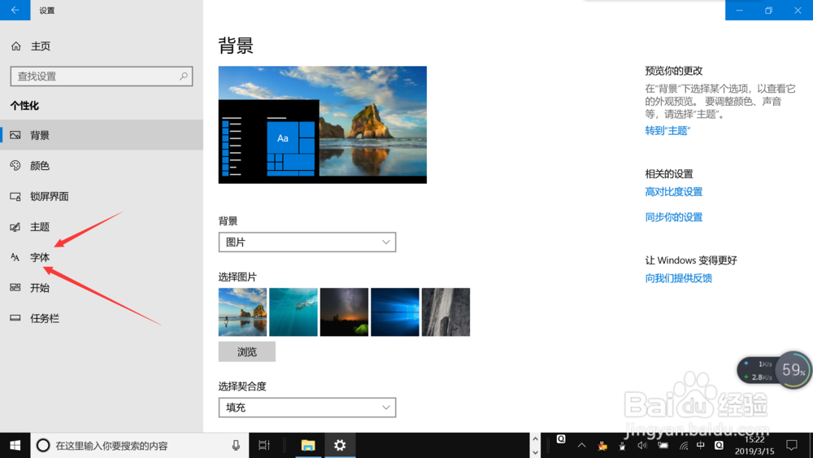This screenshot has width=813, height=458.
Task: Open the 高对比度设置 link
Action: click(673, 192)
